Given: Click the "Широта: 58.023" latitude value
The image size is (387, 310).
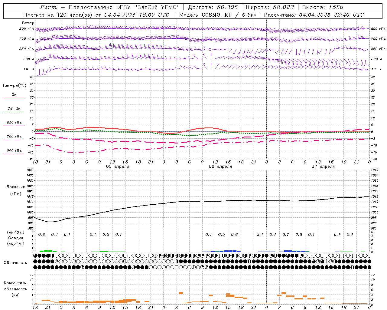Looking at the screenshot, I should (x=270, y=7).
